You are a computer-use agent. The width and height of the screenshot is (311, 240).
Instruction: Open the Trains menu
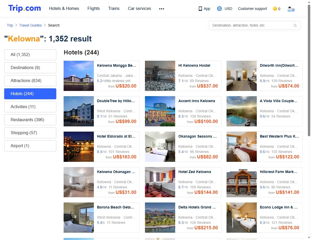coord(114,9)
